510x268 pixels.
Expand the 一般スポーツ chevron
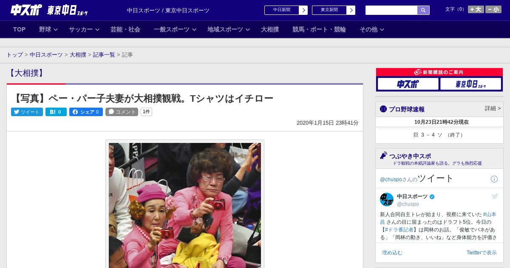pos(194,29)
